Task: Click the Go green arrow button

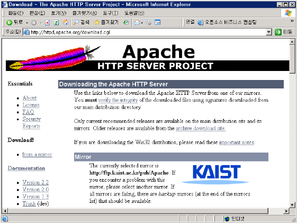Action: (x=278, y=32)
